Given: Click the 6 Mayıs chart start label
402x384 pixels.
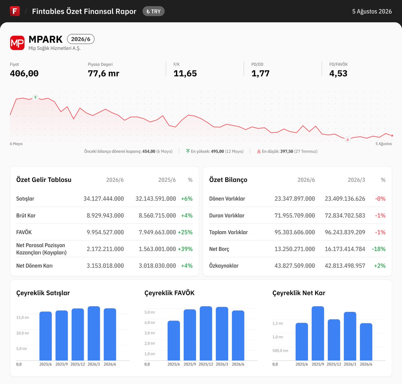Looking at the screenshot, I should [x=16, y=144].
